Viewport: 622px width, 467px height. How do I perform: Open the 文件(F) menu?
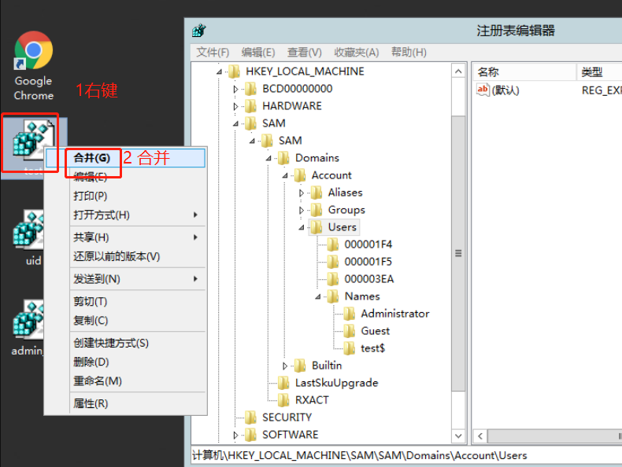[213, 52]
